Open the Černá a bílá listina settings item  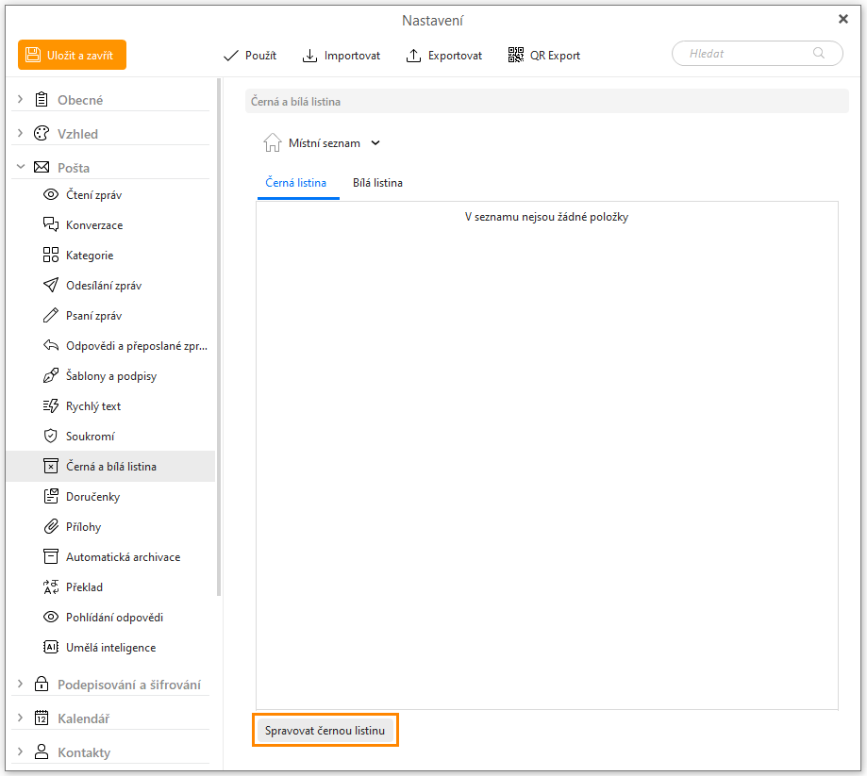(x=110, y=467)
